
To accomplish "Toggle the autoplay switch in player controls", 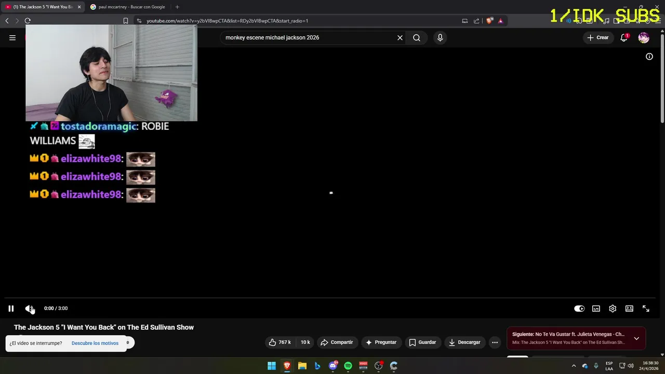I will [x=579, y=309].
